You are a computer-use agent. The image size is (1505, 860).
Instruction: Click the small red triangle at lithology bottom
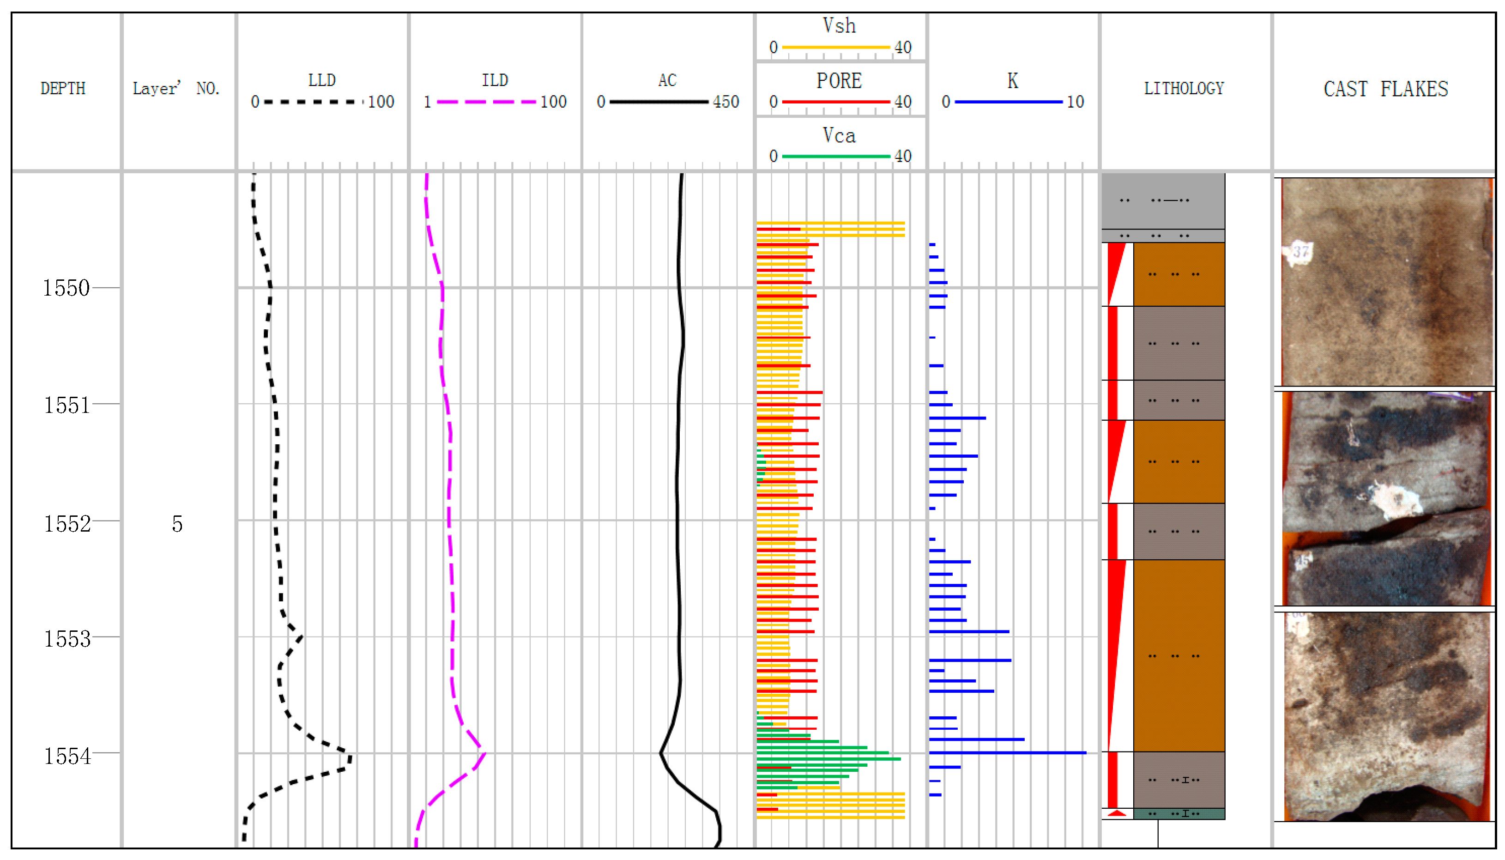(1117, 814)
